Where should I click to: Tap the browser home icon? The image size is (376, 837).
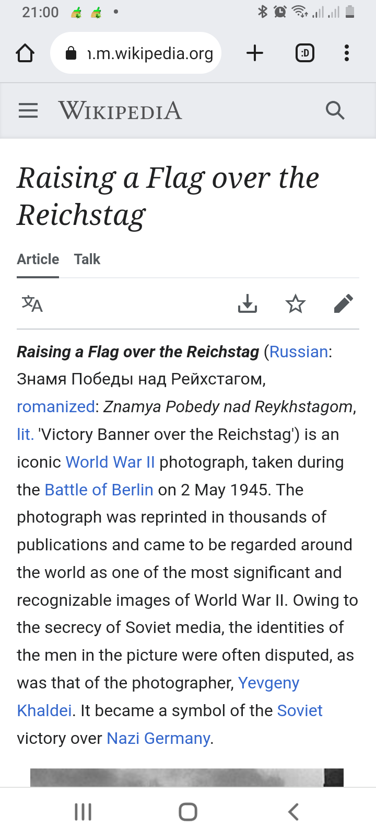(25, 53)
